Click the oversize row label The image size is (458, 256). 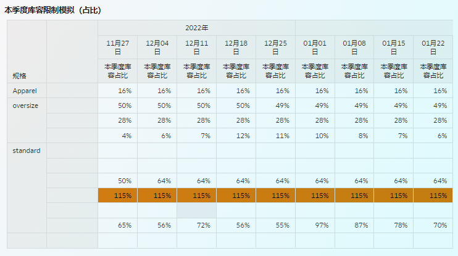coord(25,105)
